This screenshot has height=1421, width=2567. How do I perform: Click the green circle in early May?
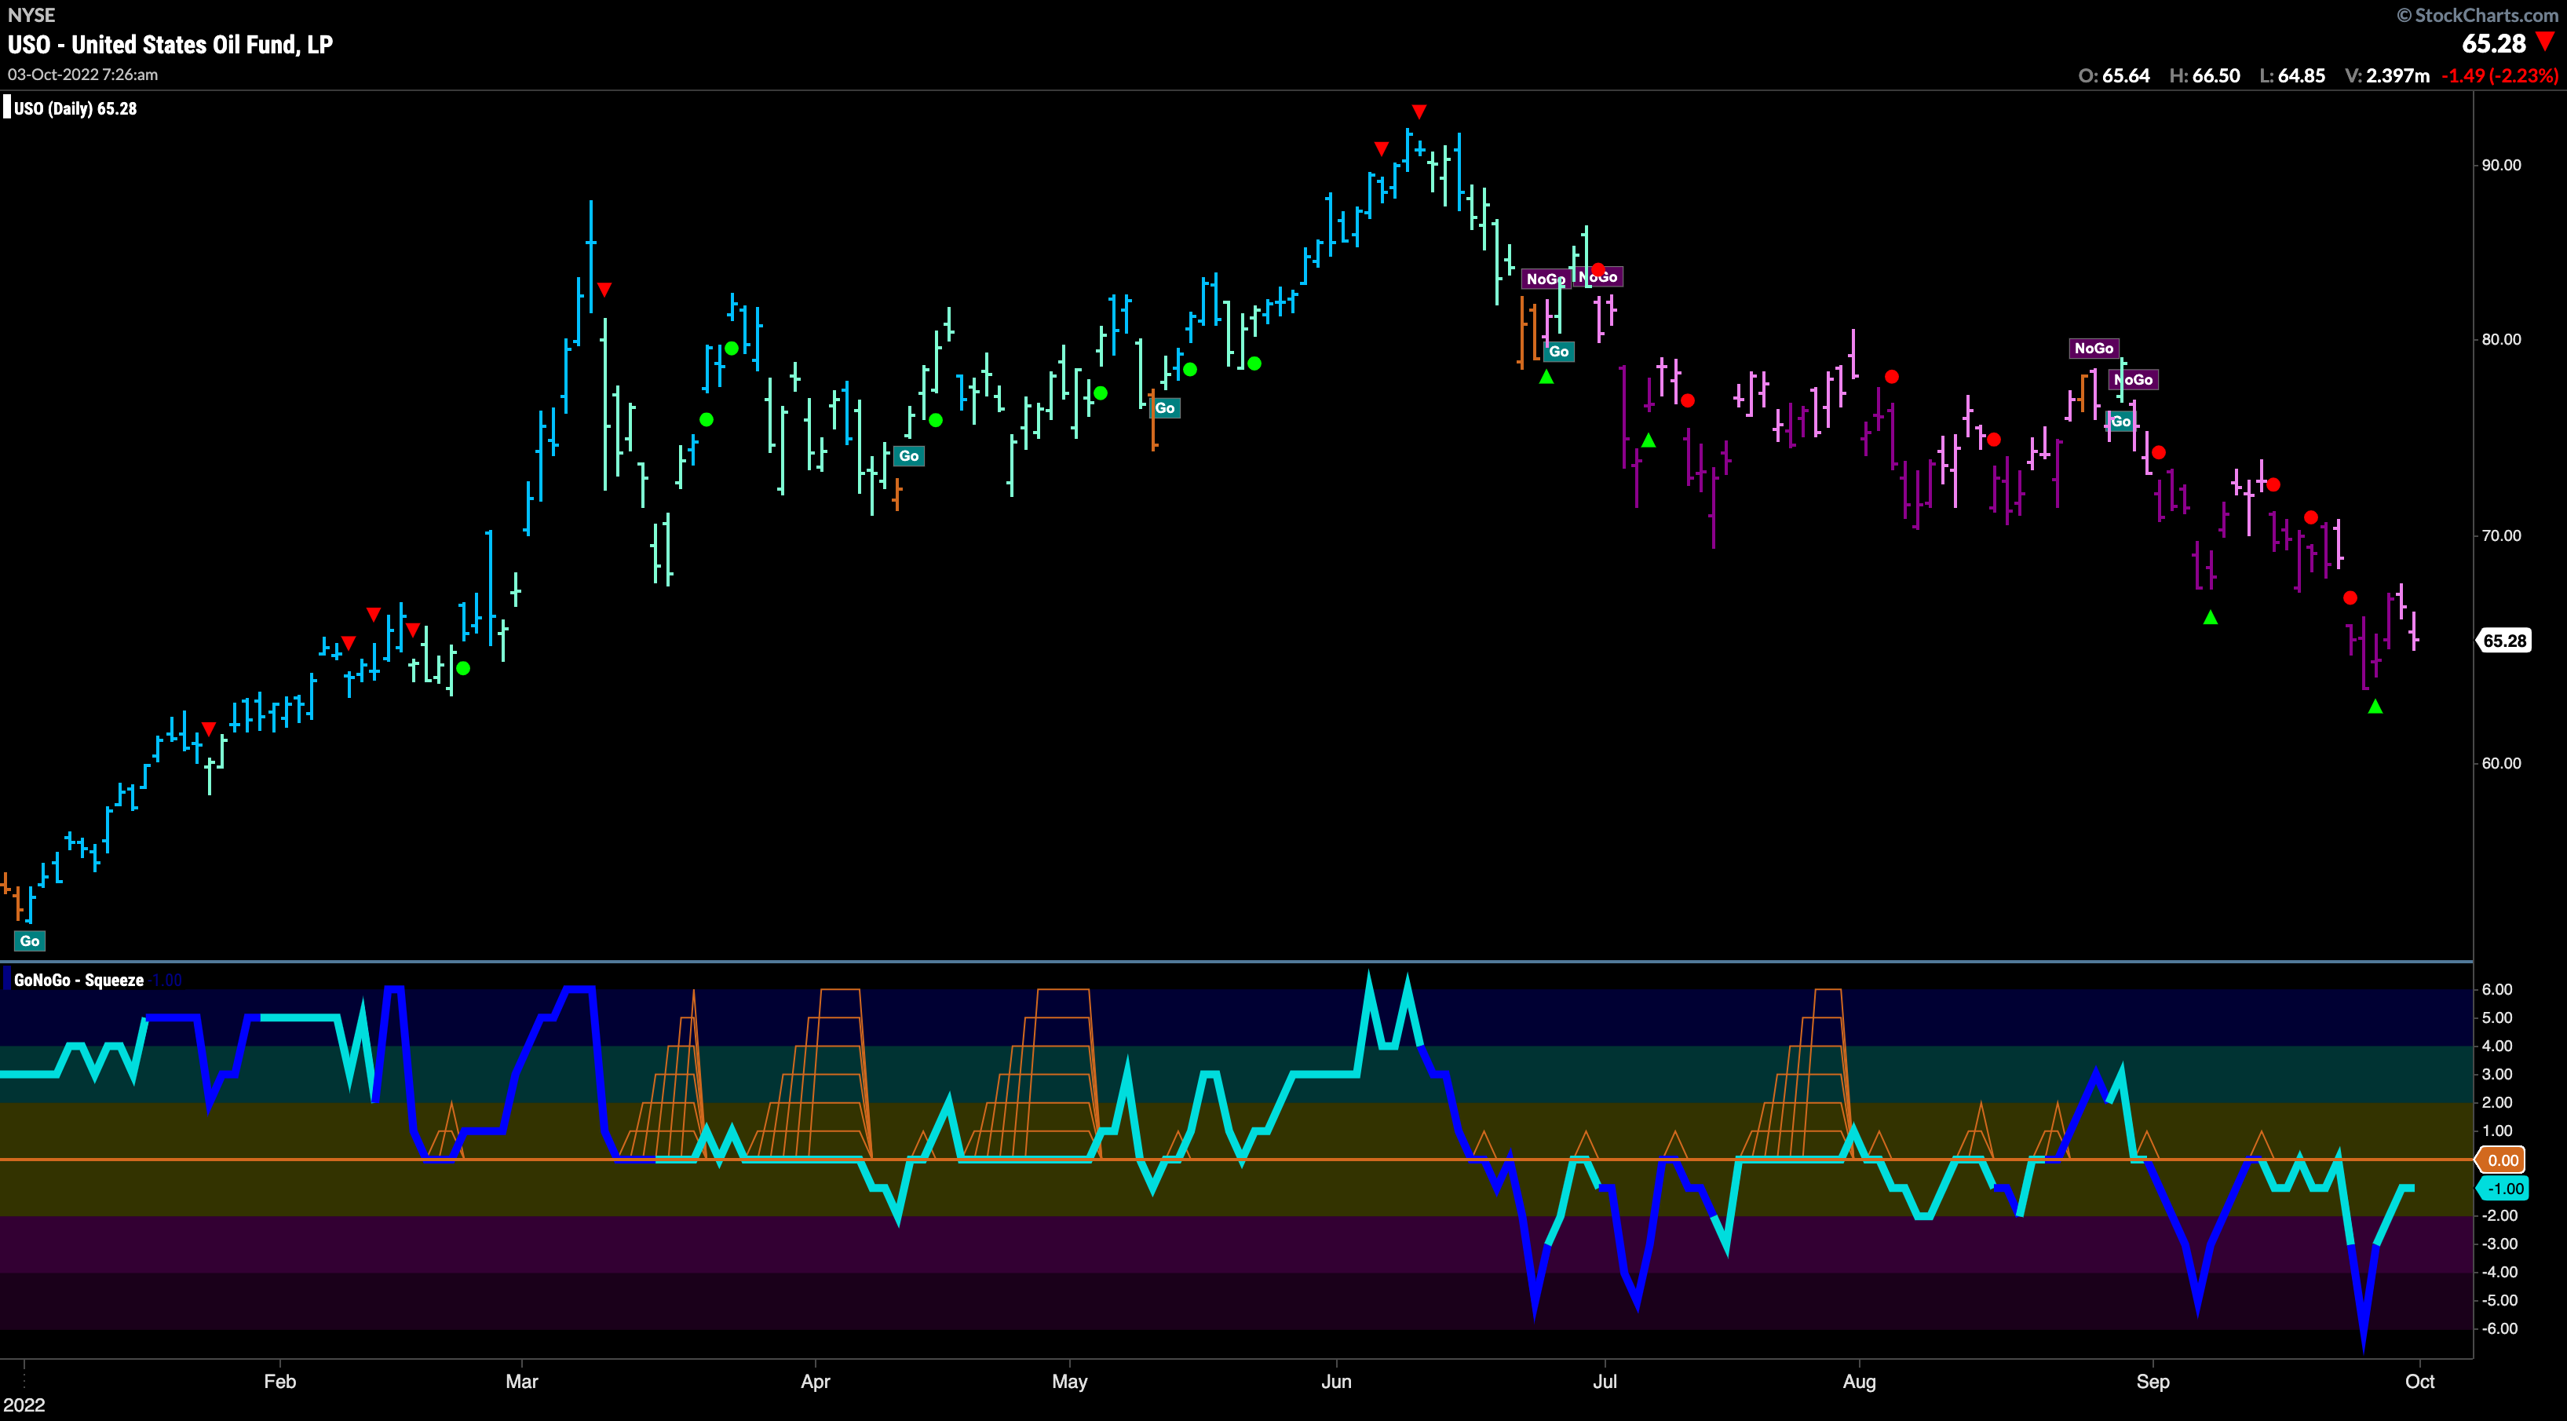pyautogui.click(x=1100, y=393)
